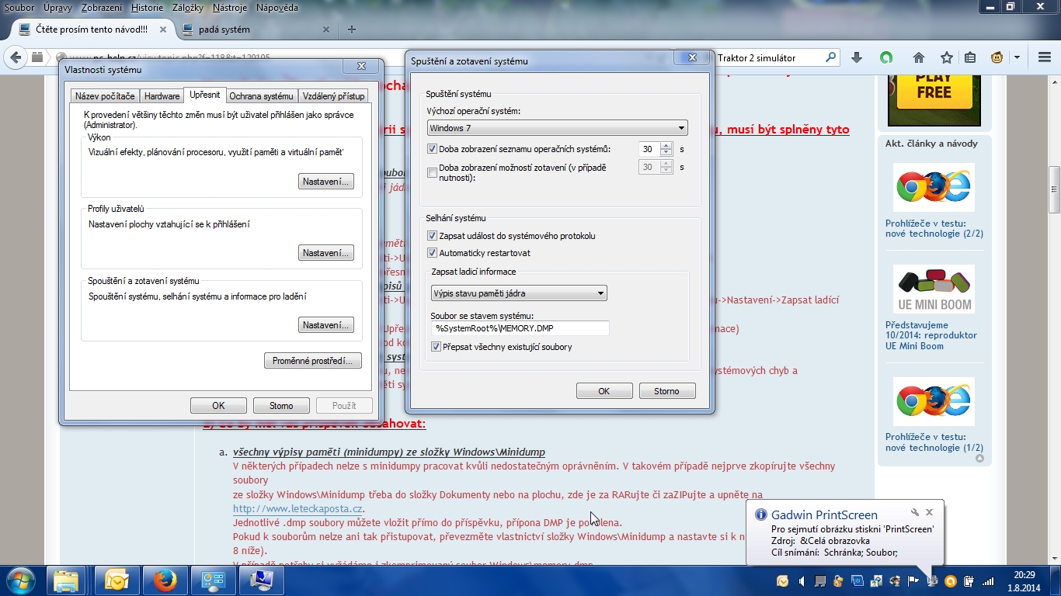The width and height of the screenshot is (1061, 596).
Task: Enable Doba zobrazení možností zotavení checkbox
Action: tap(433, 172)
